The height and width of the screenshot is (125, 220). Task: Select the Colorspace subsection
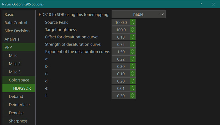[x=19, y=80]
